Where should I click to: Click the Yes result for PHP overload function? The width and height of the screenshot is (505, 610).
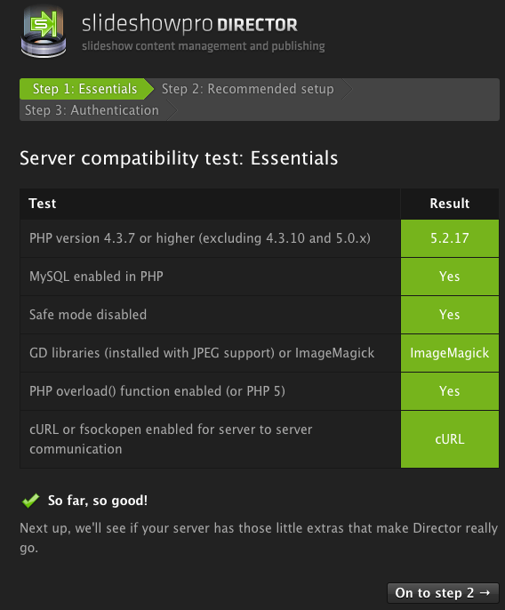pyautogui.click(x=450, y=391)
